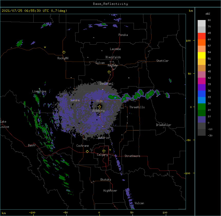Click the ThreeHills label

pyautogui.click(x=137, y=107)
